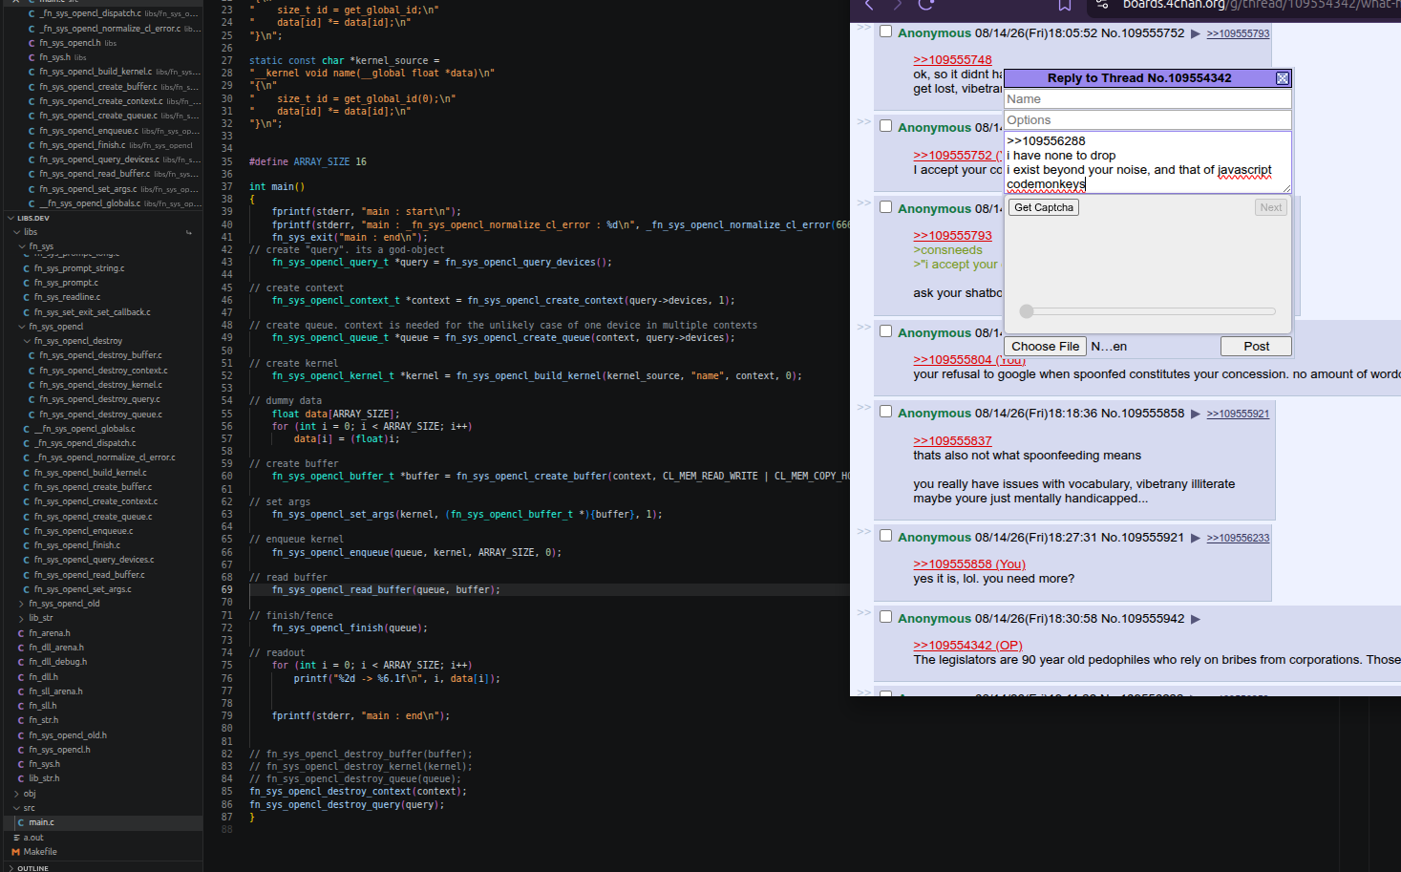Follow quote link >>109555748
Screen dimensions: 1401x872
click(952, 60)
